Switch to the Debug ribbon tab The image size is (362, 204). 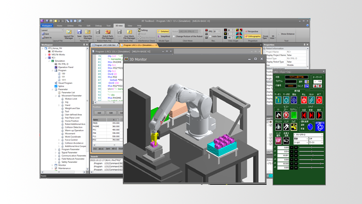click(98, 26)
